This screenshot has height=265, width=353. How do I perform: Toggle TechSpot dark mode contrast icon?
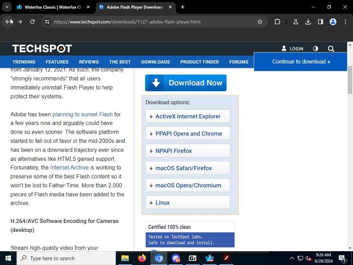pos(315,48)
